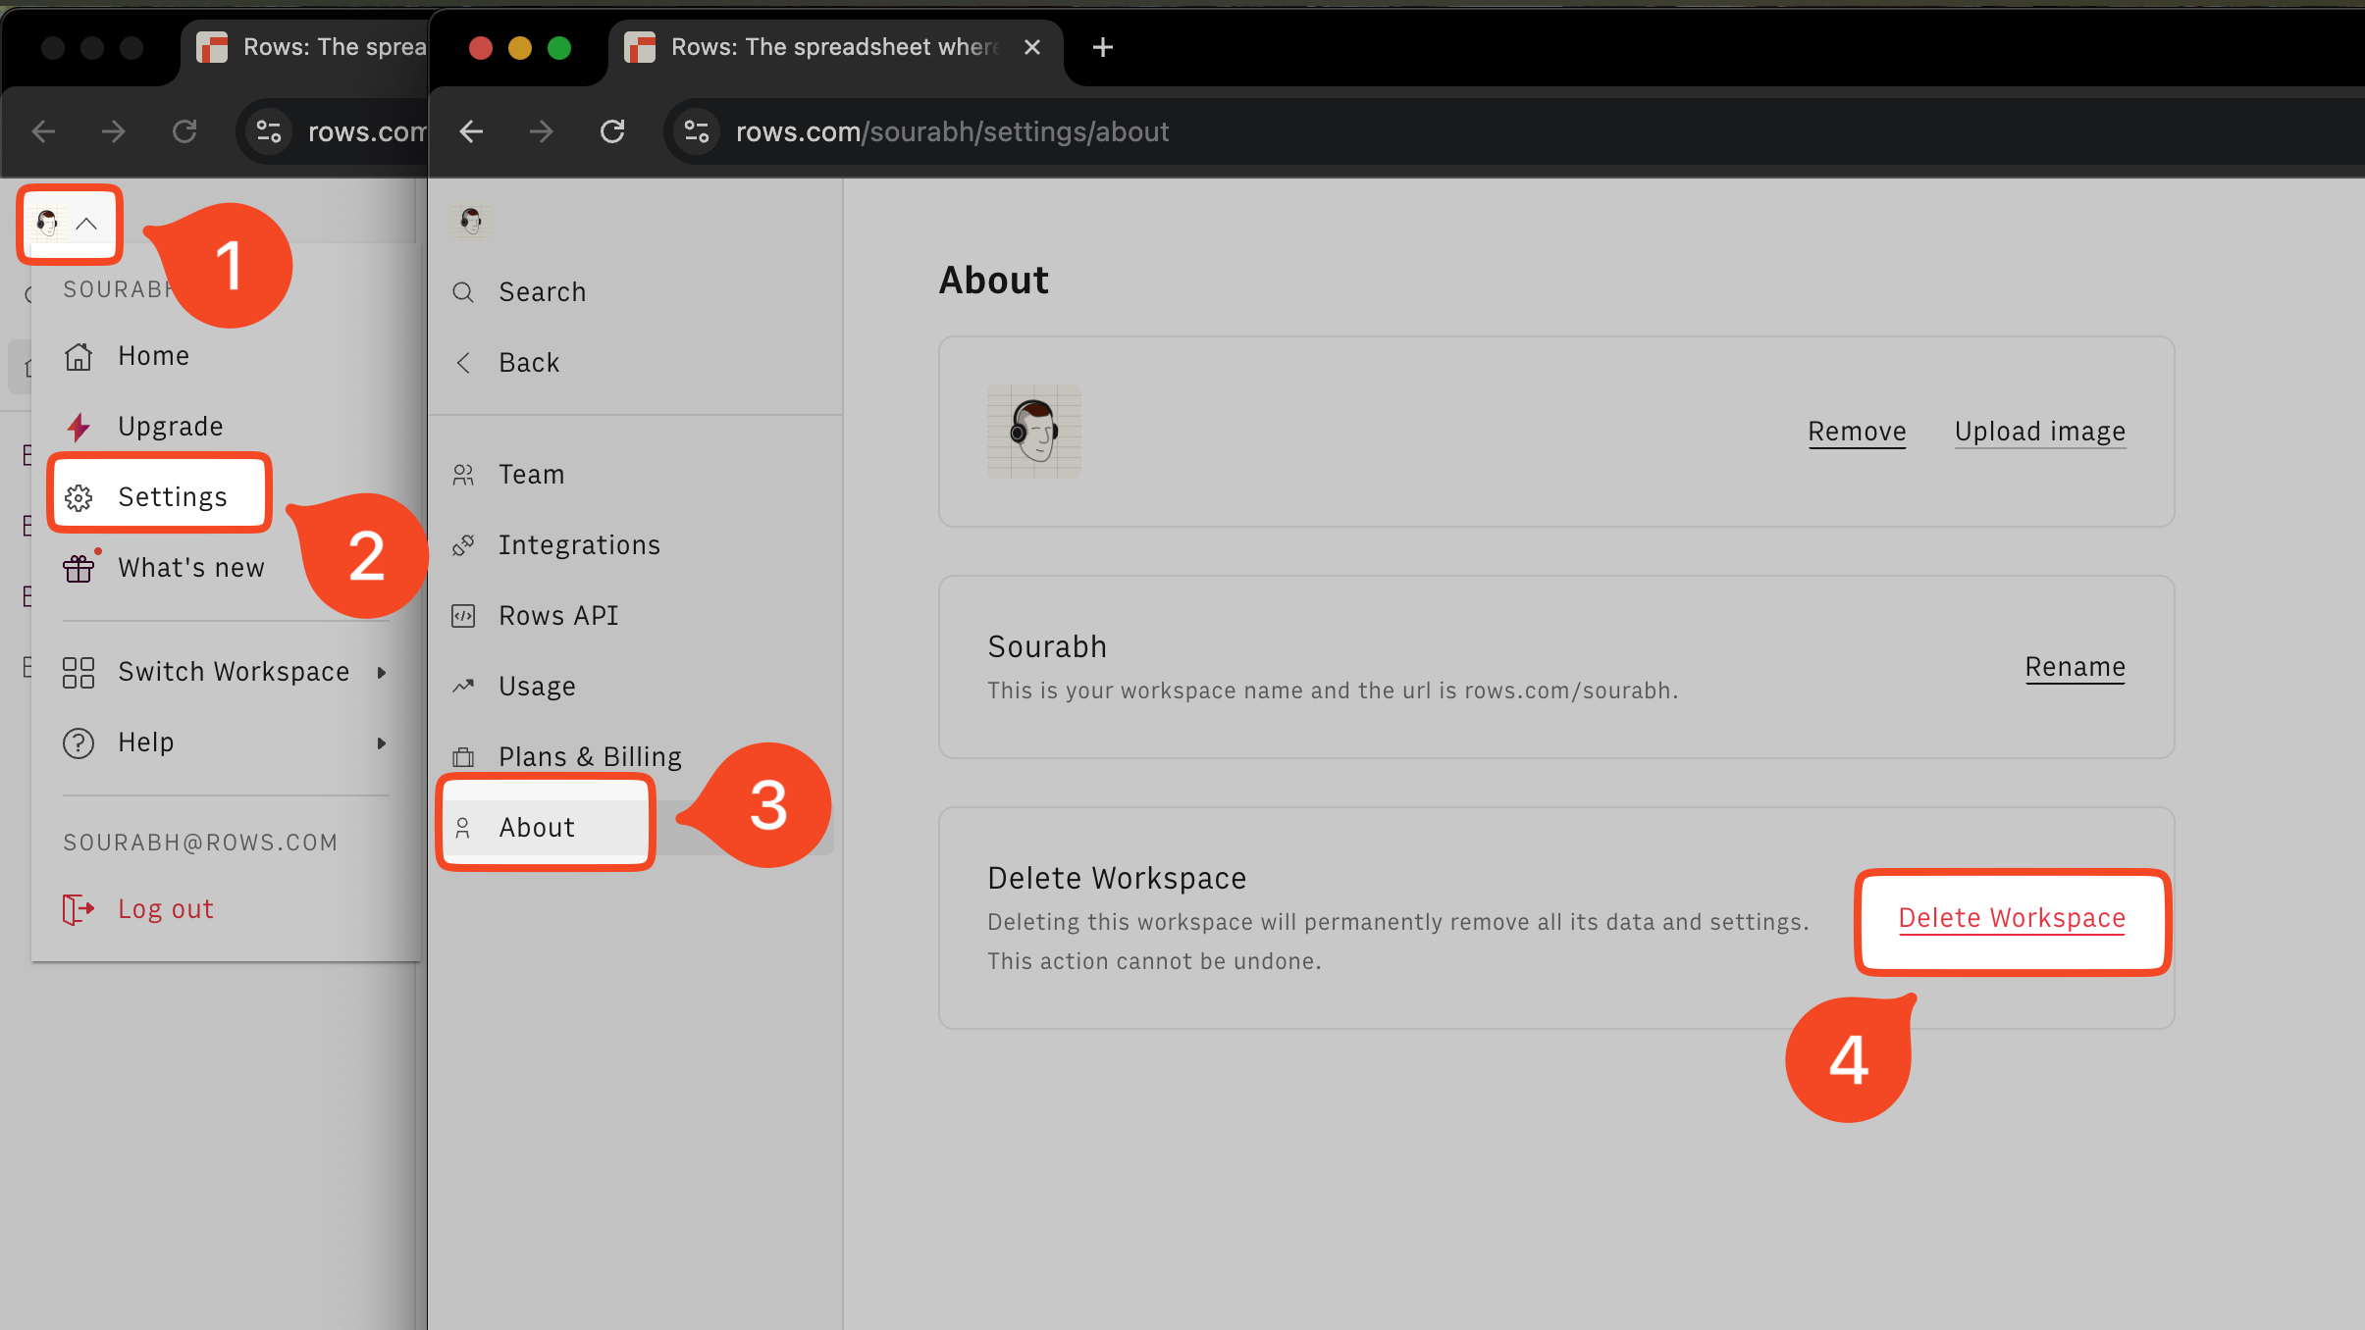This screenshot has height=1330, width=2365.
Task: Click the Upgrade lightning bolt icon
Action: point(79,427)
